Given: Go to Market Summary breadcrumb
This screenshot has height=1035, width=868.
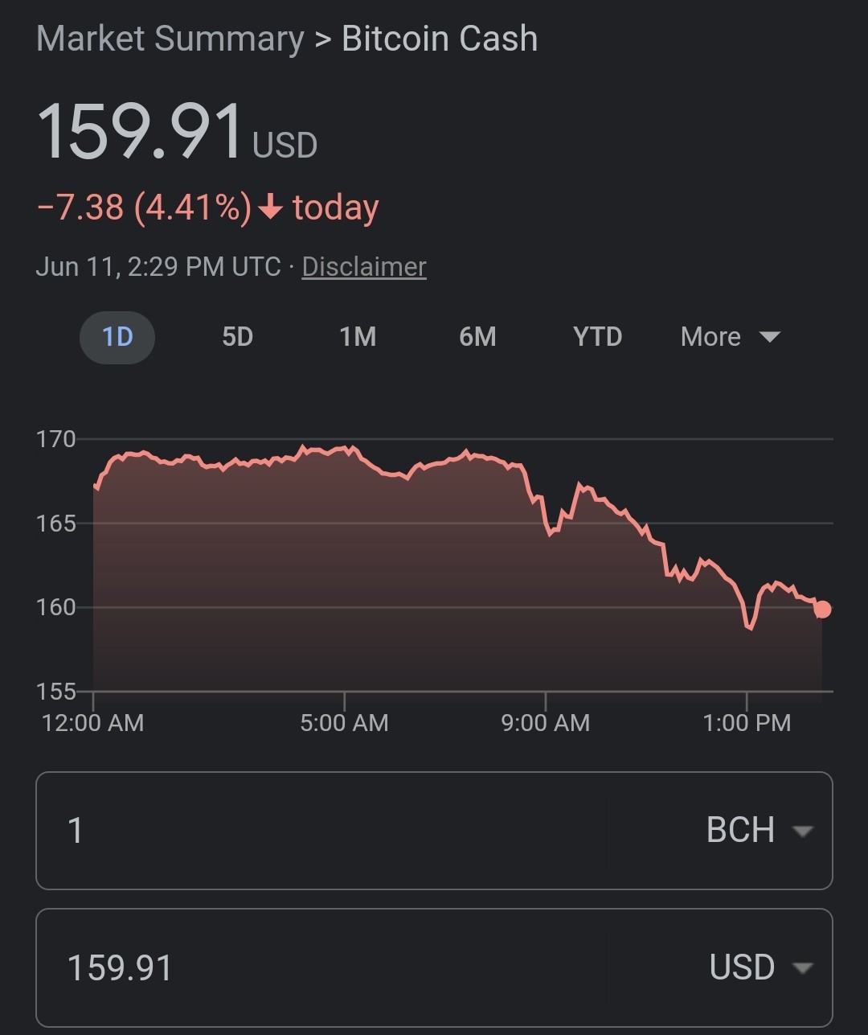Looking at the screenshot, I should pos(170,39).
